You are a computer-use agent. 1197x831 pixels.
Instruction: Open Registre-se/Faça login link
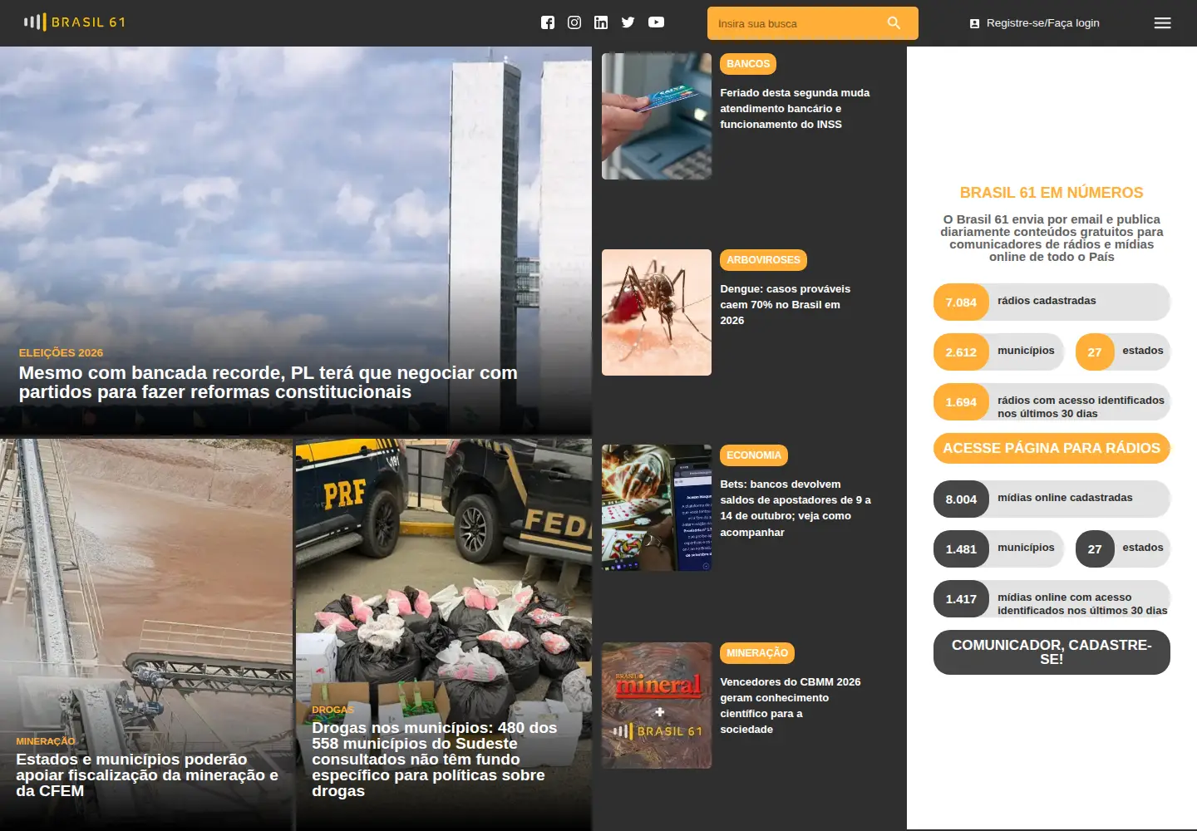pos(1042,23)
